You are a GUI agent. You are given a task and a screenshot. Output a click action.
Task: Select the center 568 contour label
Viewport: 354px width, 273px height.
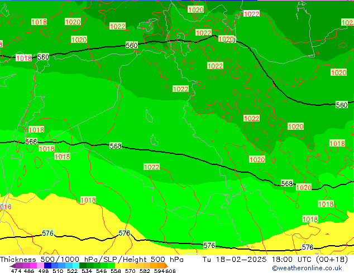[116, 146]
